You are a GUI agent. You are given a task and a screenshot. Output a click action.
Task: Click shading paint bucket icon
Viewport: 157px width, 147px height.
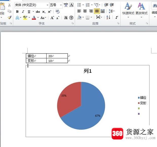79,17
